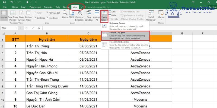Image resolution: width=217 pixels, height=108 pixels.
Task: Switch to the Data tab
Action: pyautogui.click(x=58, y=7)
